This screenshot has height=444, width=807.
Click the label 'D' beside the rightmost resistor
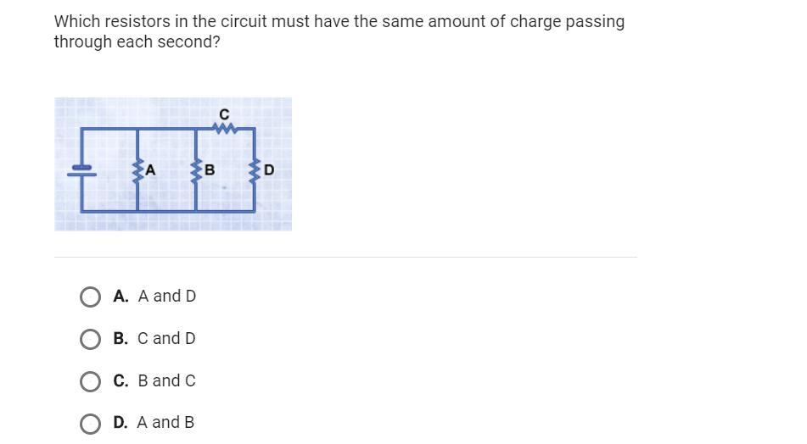tap(269, 170)
